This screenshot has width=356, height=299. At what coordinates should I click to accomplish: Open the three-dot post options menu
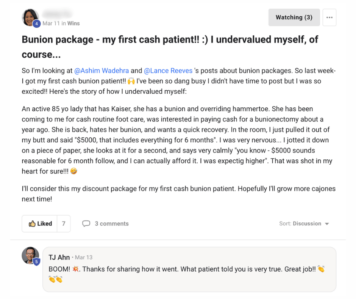tap(329, 17)
